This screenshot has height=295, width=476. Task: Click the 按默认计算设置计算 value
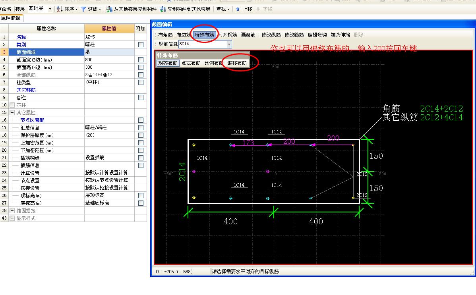coord(109,173)
